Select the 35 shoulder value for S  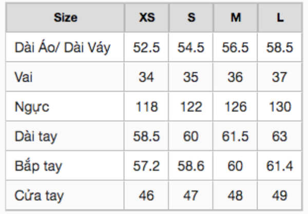(x=191, y=77)
